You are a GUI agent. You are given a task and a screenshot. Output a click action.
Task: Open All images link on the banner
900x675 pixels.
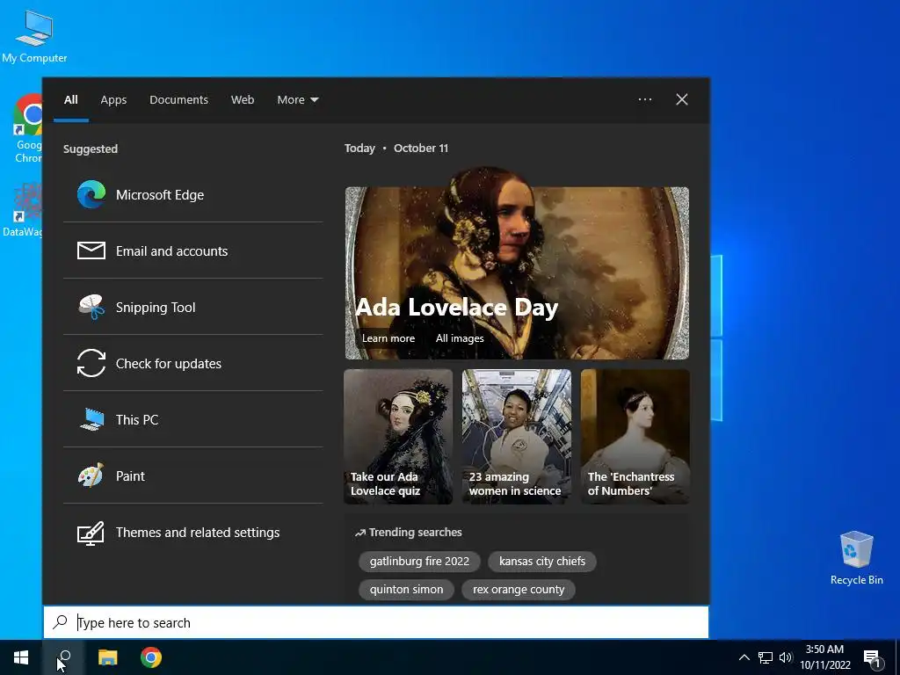(x=460, y=338)
